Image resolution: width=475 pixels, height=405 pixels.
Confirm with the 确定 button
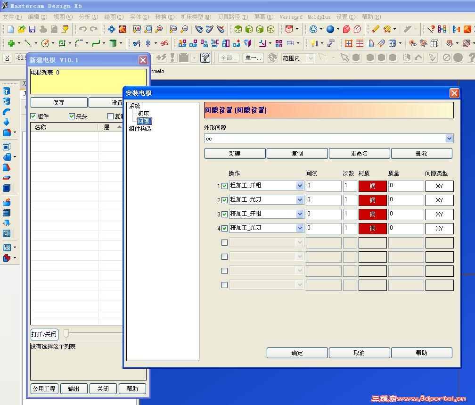click(297, 353)
